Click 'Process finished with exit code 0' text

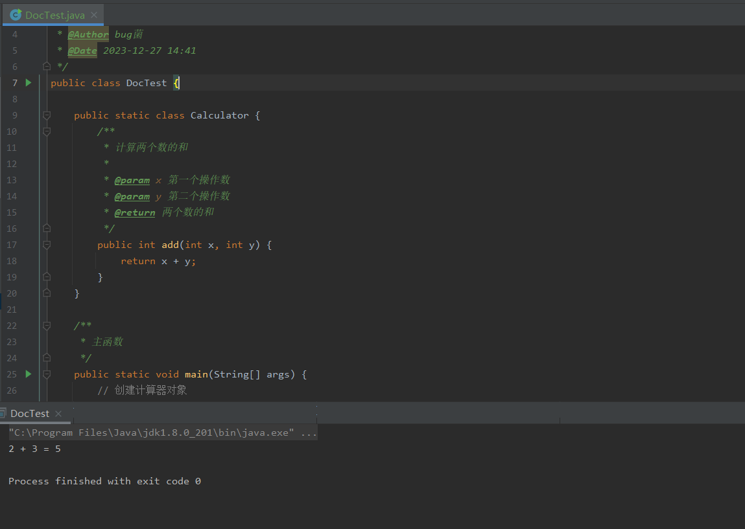tap(104, 481)
